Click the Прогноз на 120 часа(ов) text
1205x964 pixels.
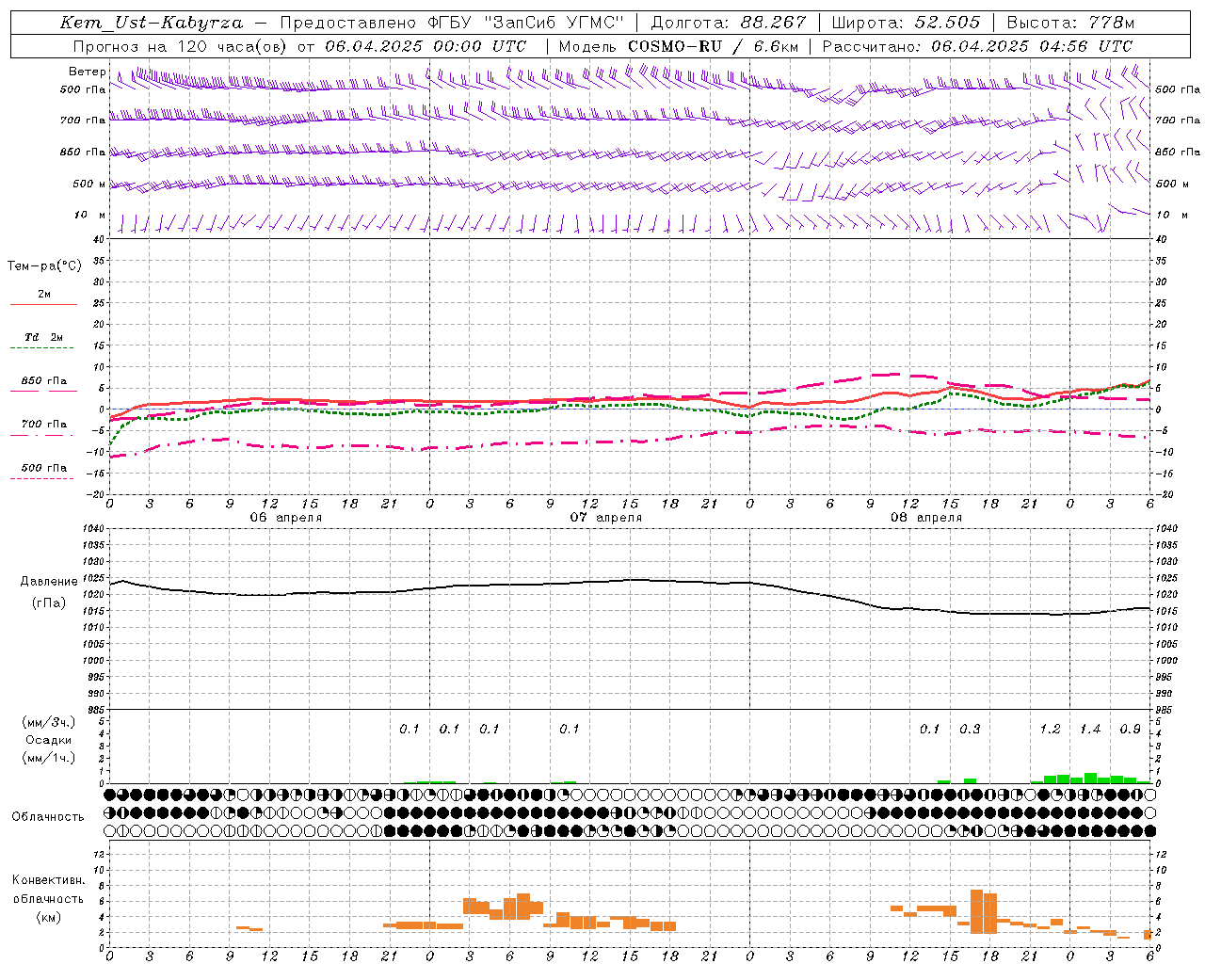click(x=181, y=46)
